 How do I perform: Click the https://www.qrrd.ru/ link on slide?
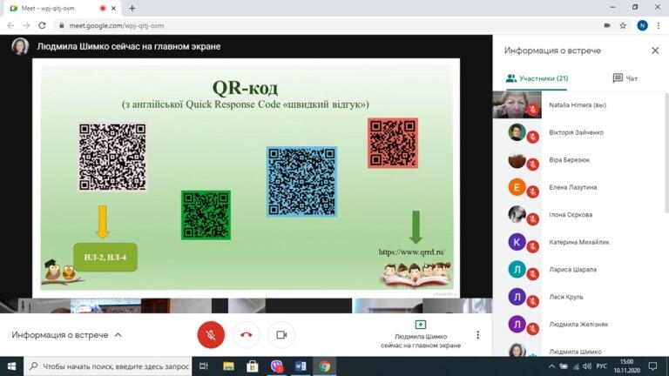tap(412, 252)
